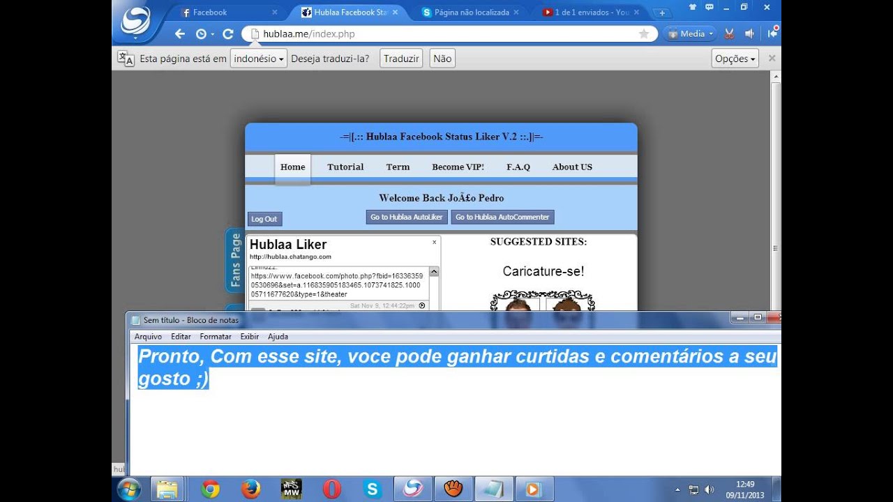Open the Become VIP! page
This screenshot has height=502, width=893.
(x=458, y=167)
